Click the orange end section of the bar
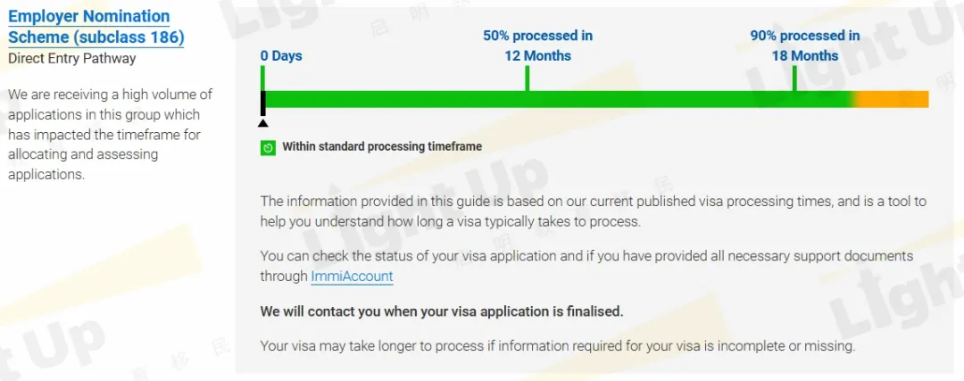This screenshot has height=381, width=964. click(892, 100)
